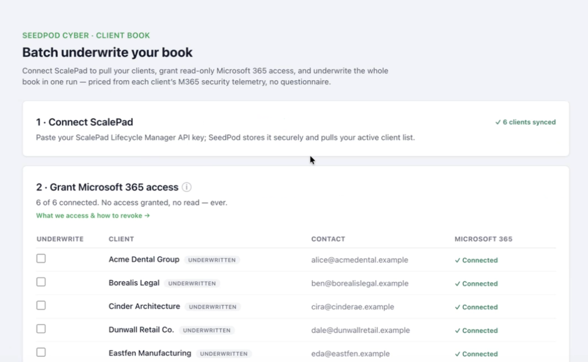Click the SEEDPOD CYBER · CLIENT BOOK breadcrumb
The height and width of the screenshot is (362, 588).
coord(86,36)
